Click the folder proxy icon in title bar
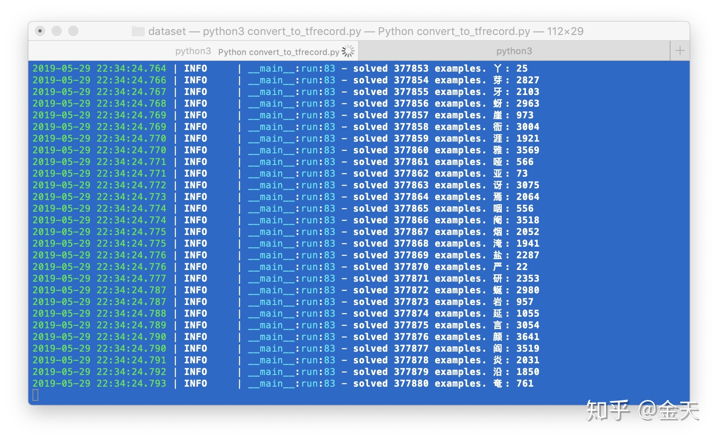This screenshot has width=718, height=440. [x=138, y=31]
